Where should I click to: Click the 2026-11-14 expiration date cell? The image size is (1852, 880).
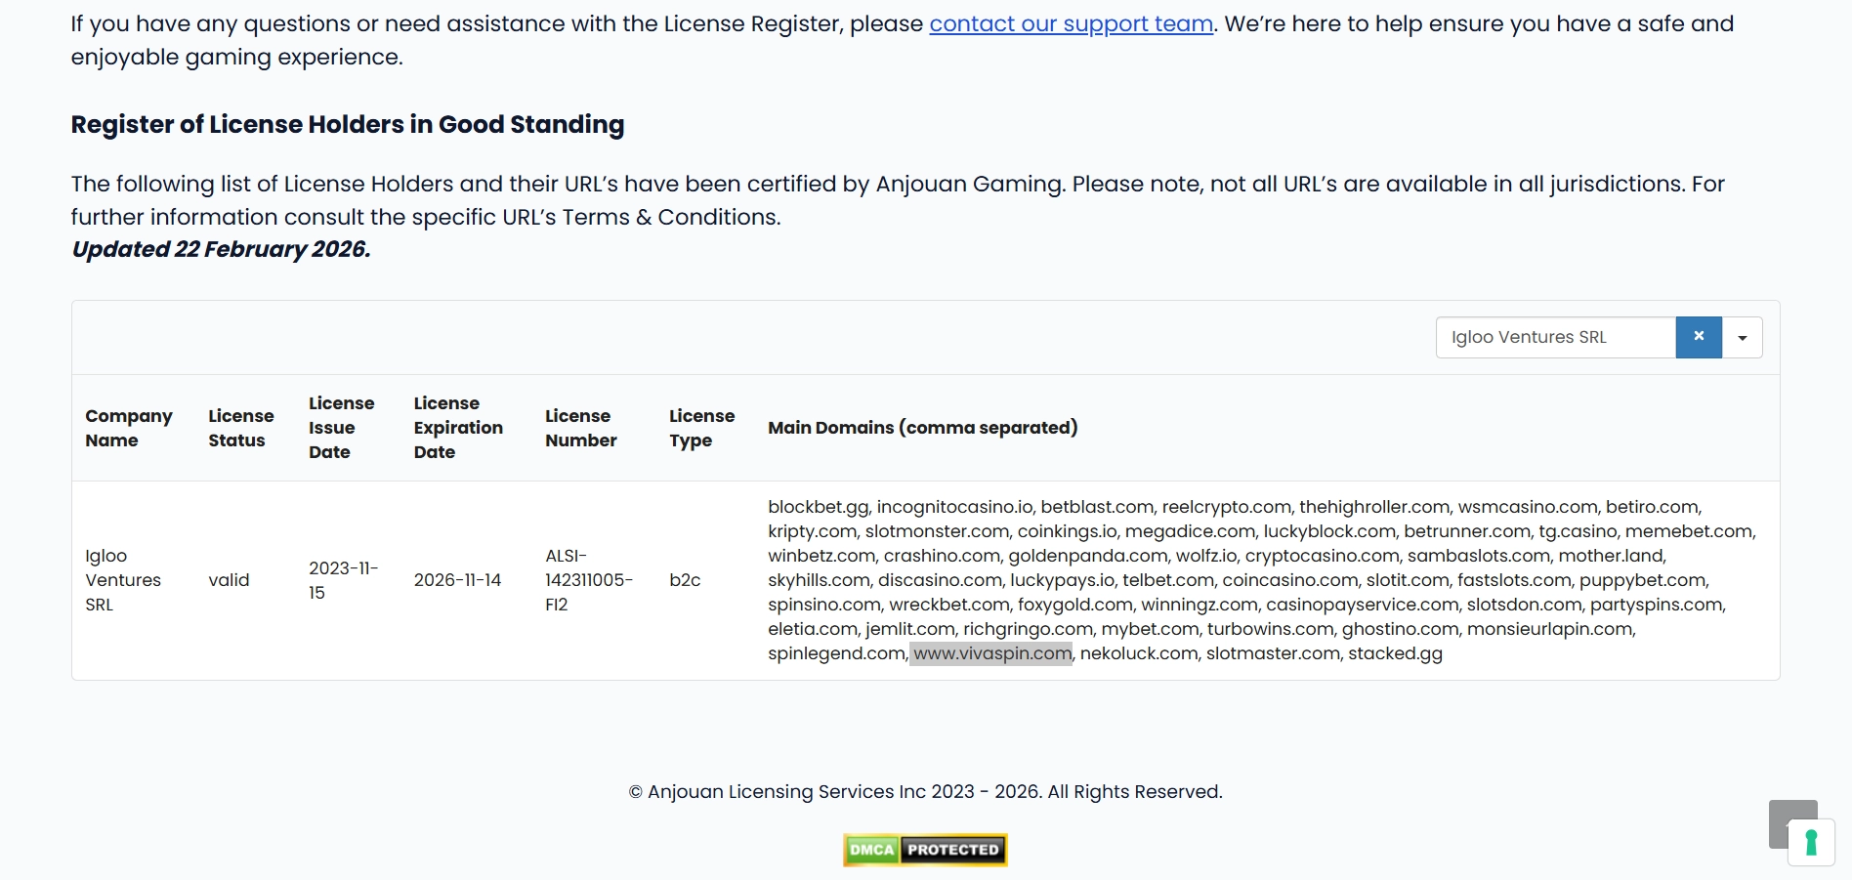(x=457, y=580)
